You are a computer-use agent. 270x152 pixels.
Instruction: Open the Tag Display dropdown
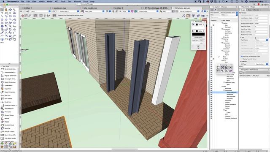[262, 40]
